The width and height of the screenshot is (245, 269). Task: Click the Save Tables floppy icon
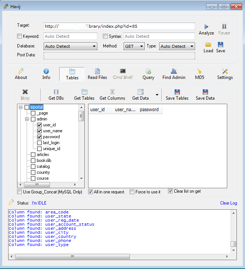177,92
